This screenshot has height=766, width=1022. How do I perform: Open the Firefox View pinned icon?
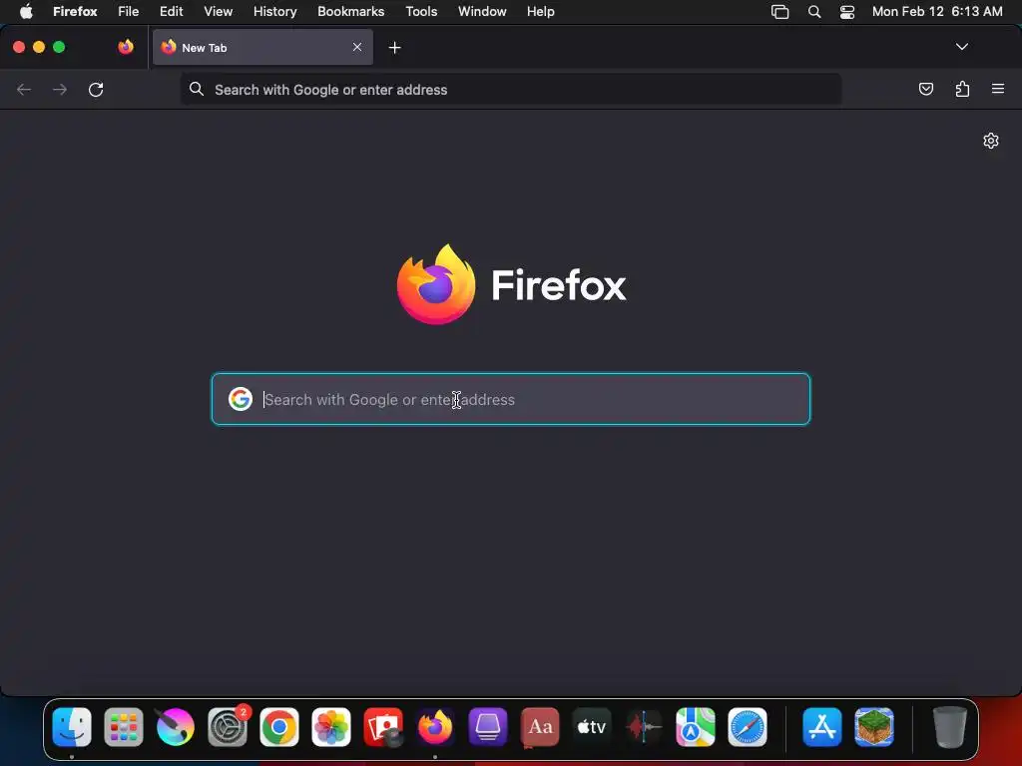pos(126,47)
